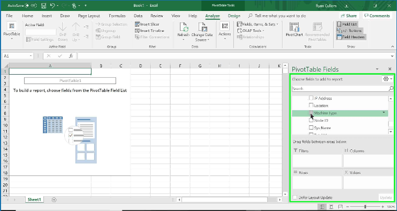
Task: Click the search magnifier in field list
Action: point(391,88)
